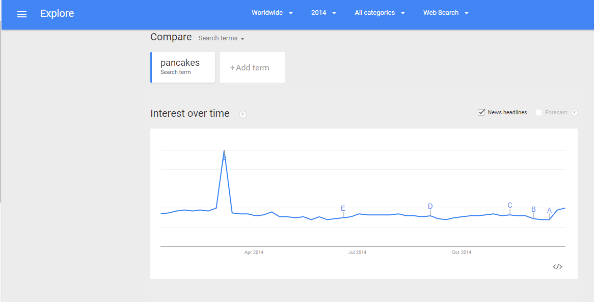Click the peak spike marker on chart

pyautogui.click(x=224, y=156)
